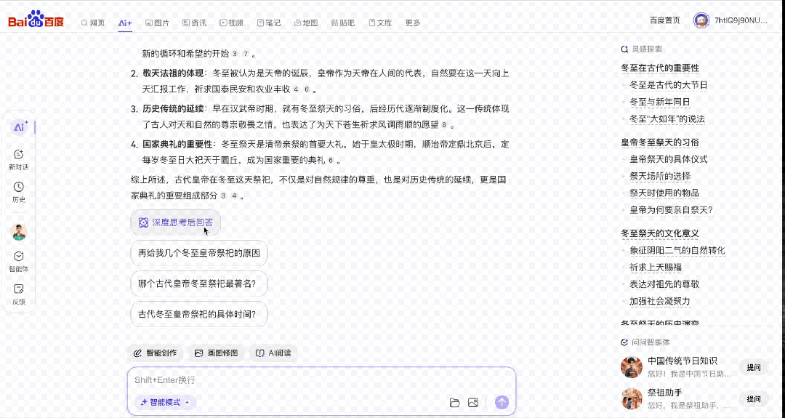Open 祈求上天赐福
Image resolution: width=785 pixels, height=418 pixels.
coord(656,268)
